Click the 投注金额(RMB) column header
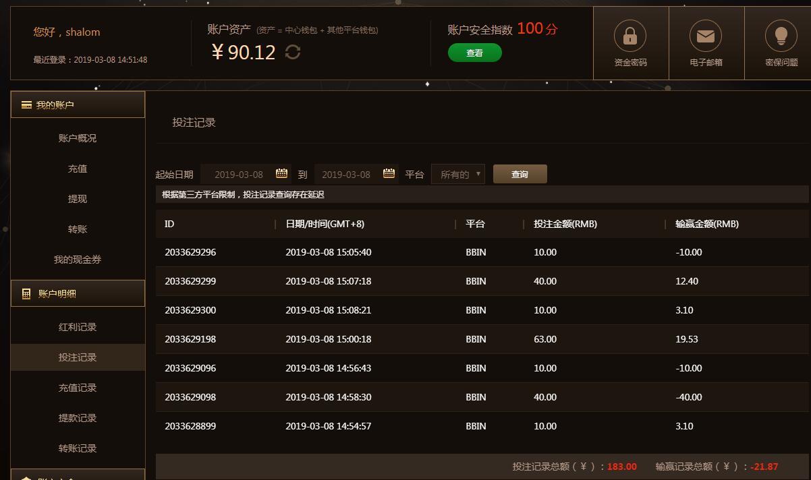The image size is (811, 480). tap(565, 224)
